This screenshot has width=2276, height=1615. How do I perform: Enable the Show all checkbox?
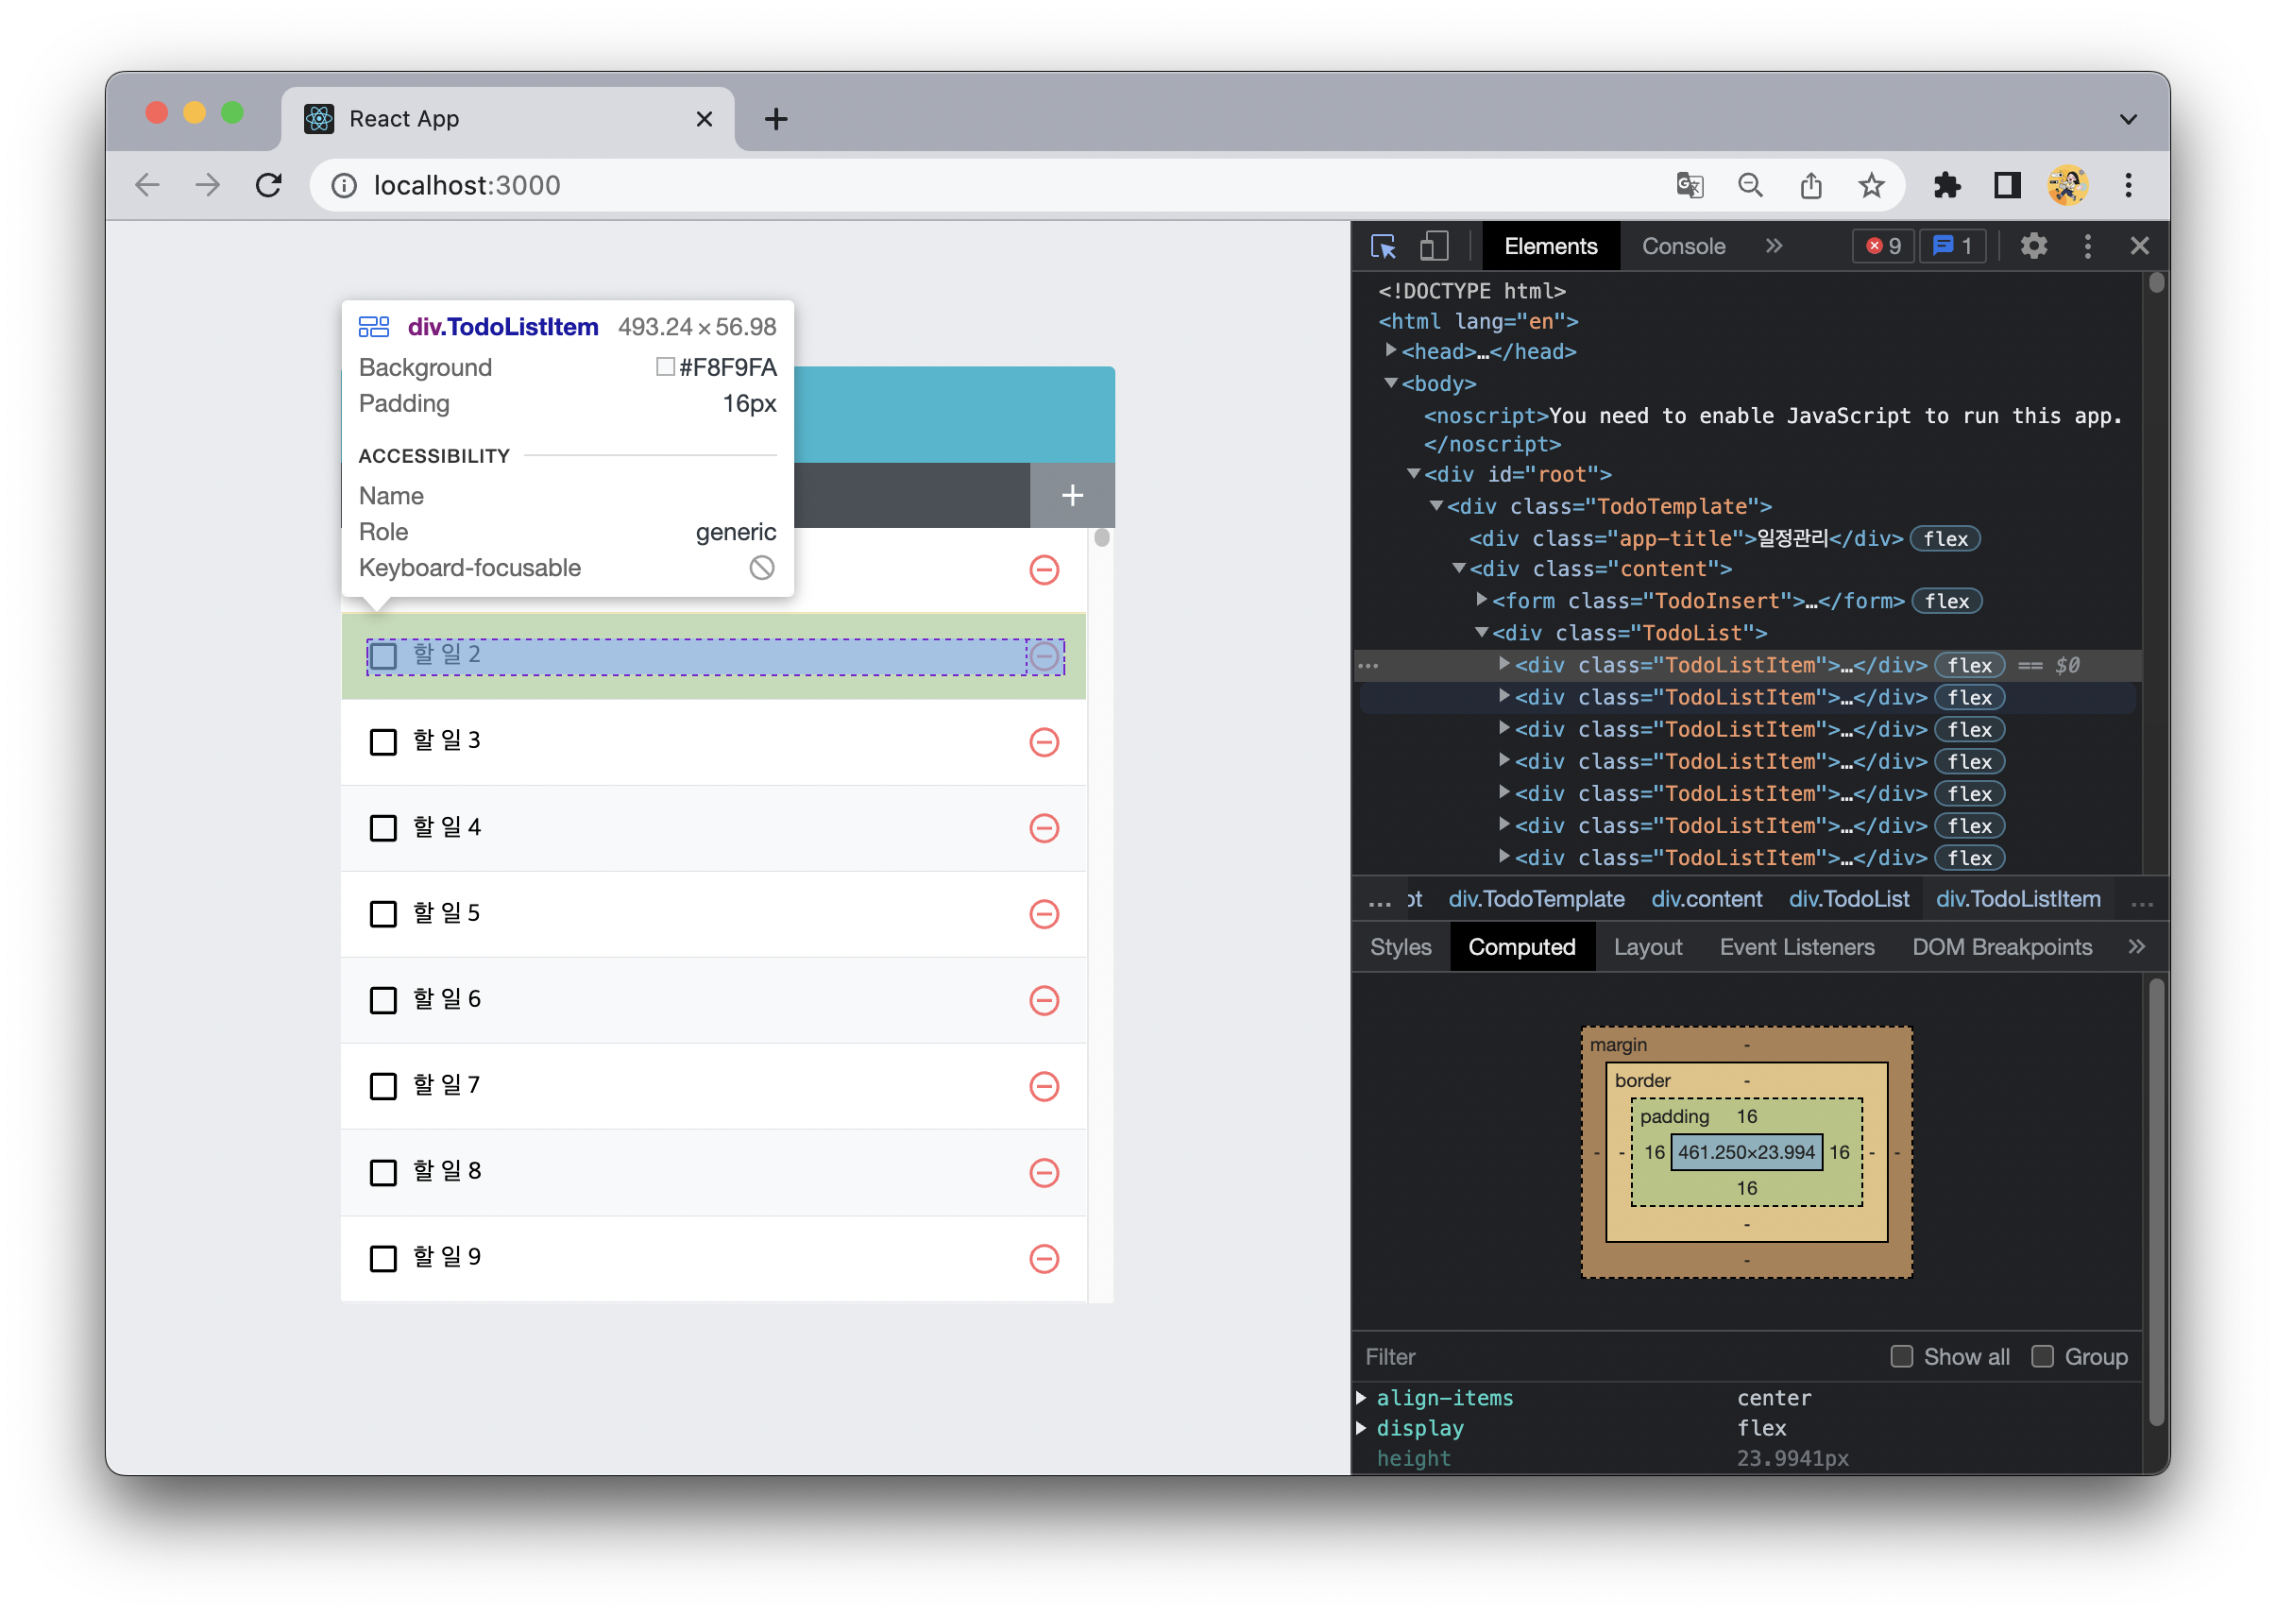(x=1901, y=1356)
